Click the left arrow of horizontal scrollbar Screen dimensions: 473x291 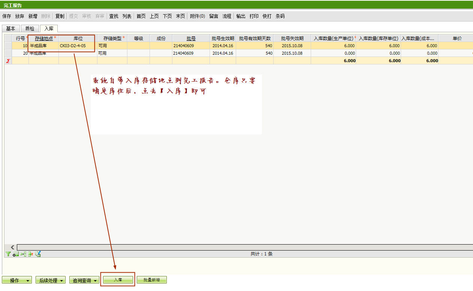[x=12, y=247]
